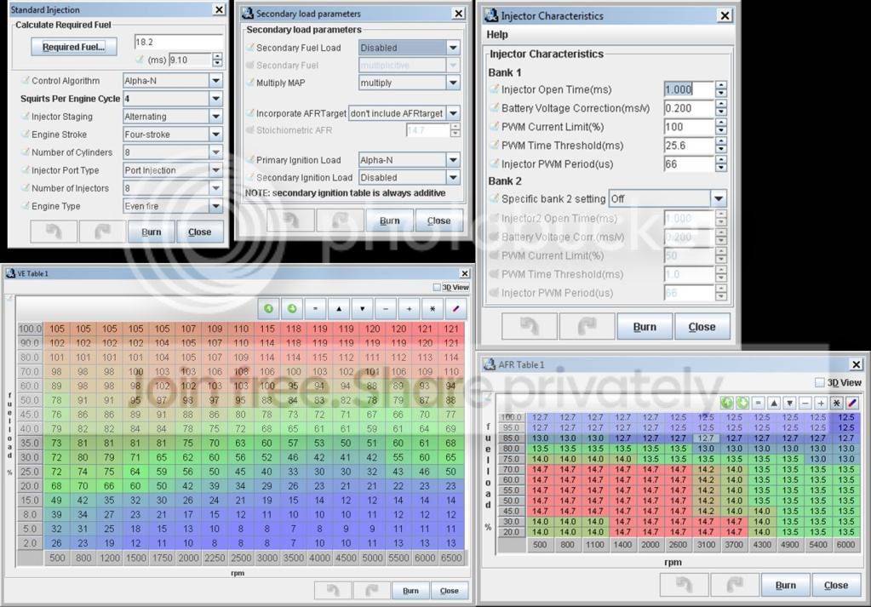Click the green export icon in VE Table 1 toolbar
This screenshot has width=871, height=607.
click(x=292, y=309)
